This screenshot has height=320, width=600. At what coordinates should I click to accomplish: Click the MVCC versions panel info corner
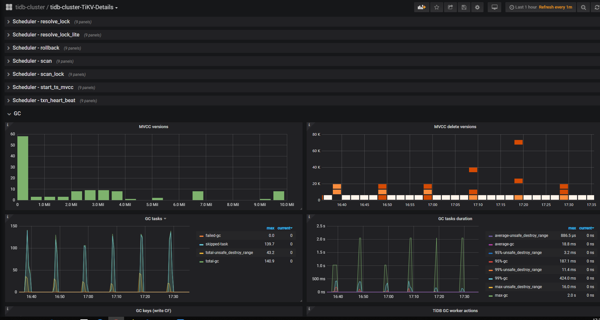tap(8, 125)
